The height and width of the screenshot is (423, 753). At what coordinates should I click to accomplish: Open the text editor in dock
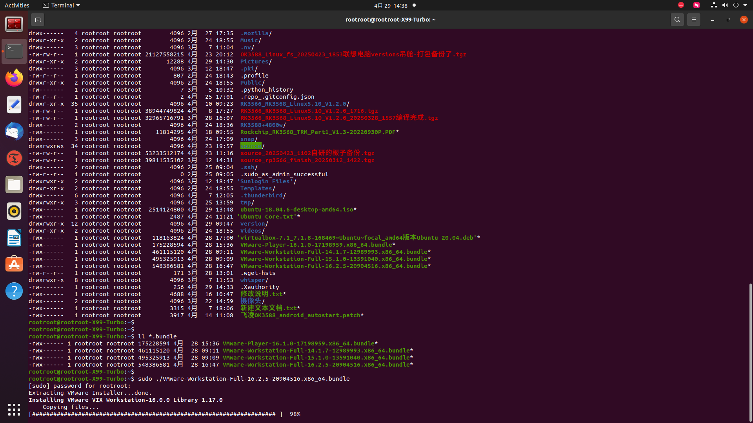(14, 105)
